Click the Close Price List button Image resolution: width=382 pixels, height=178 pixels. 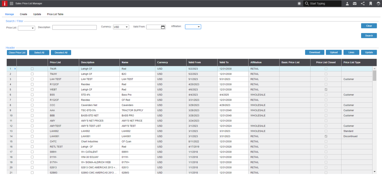17,53
